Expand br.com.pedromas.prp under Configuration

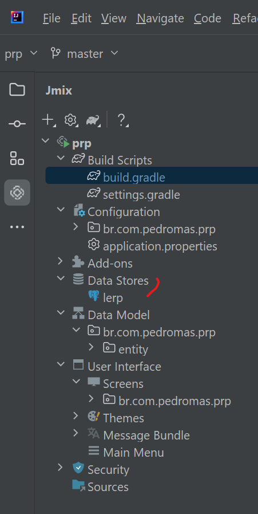76,226
